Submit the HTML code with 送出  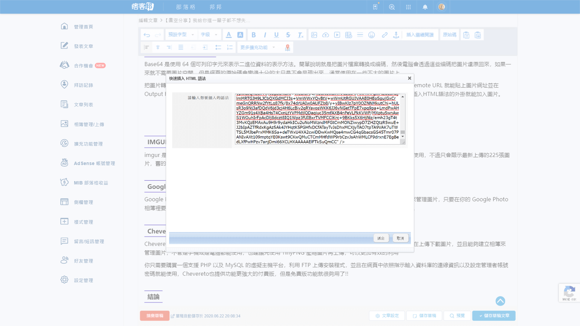(381, 238)
